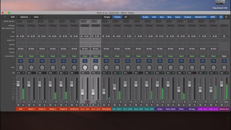Solo the Snare 1 track
The height and width of the screenshot is (130, 231).
click(34, 105)
